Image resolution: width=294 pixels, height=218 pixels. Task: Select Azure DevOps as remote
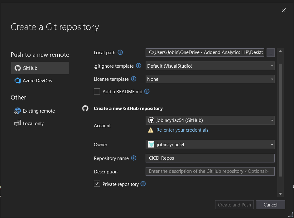coord(37,81)
